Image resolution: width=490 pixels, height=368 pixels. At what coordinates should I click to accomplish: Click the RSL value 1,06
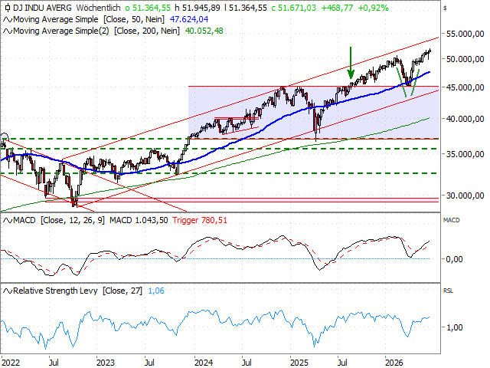tap(156, 291)
